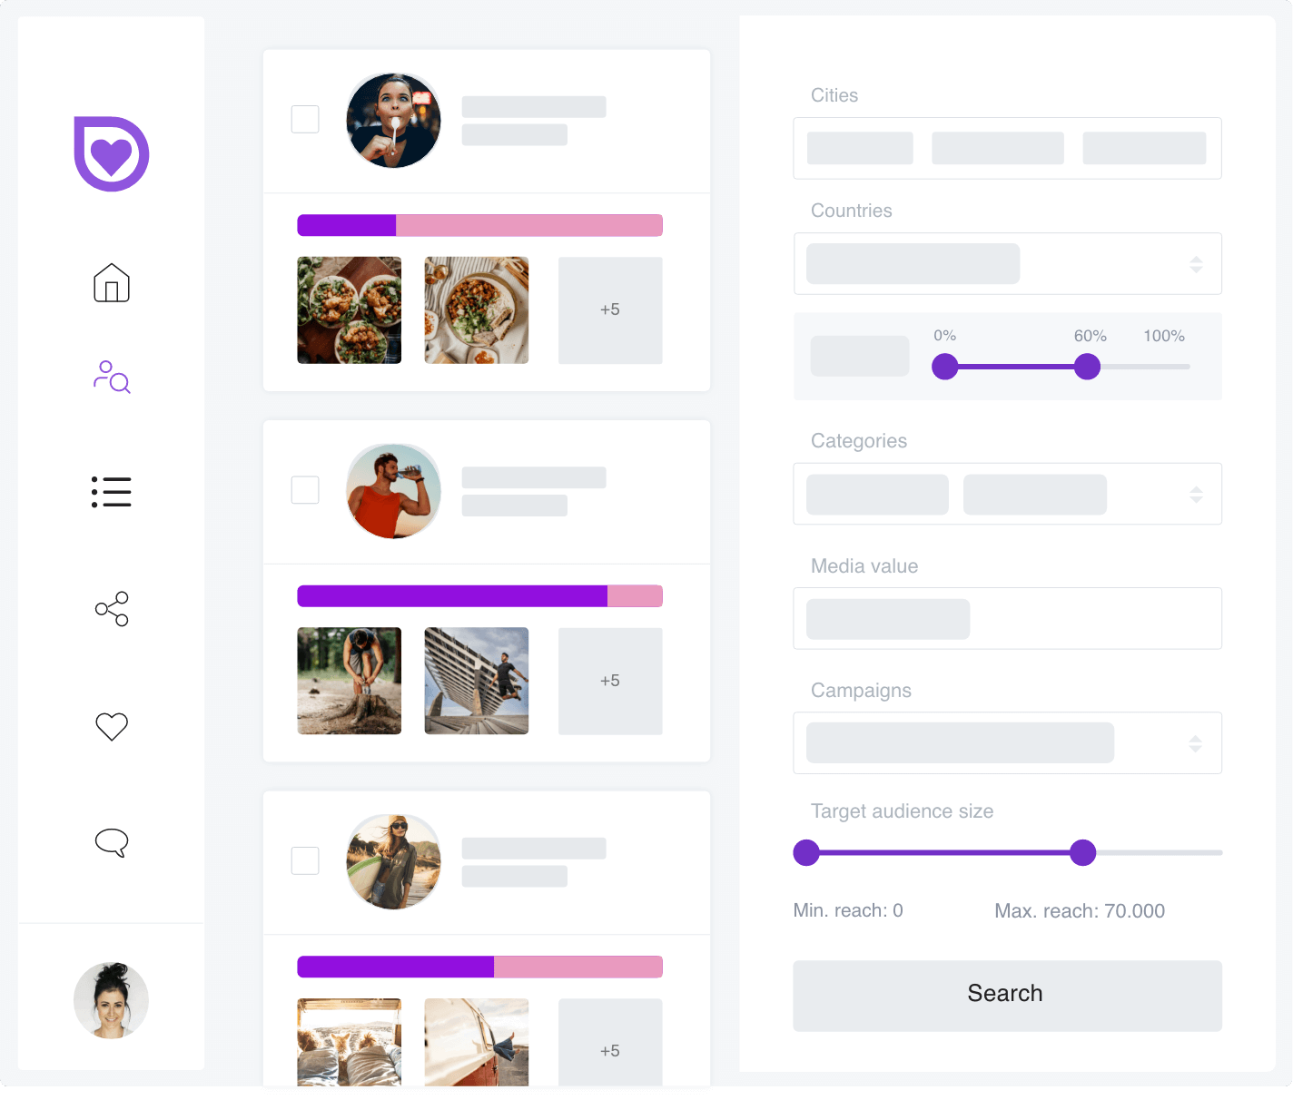
Task: Click third card's half purple ratio bar
Action: tap(480, 967)
